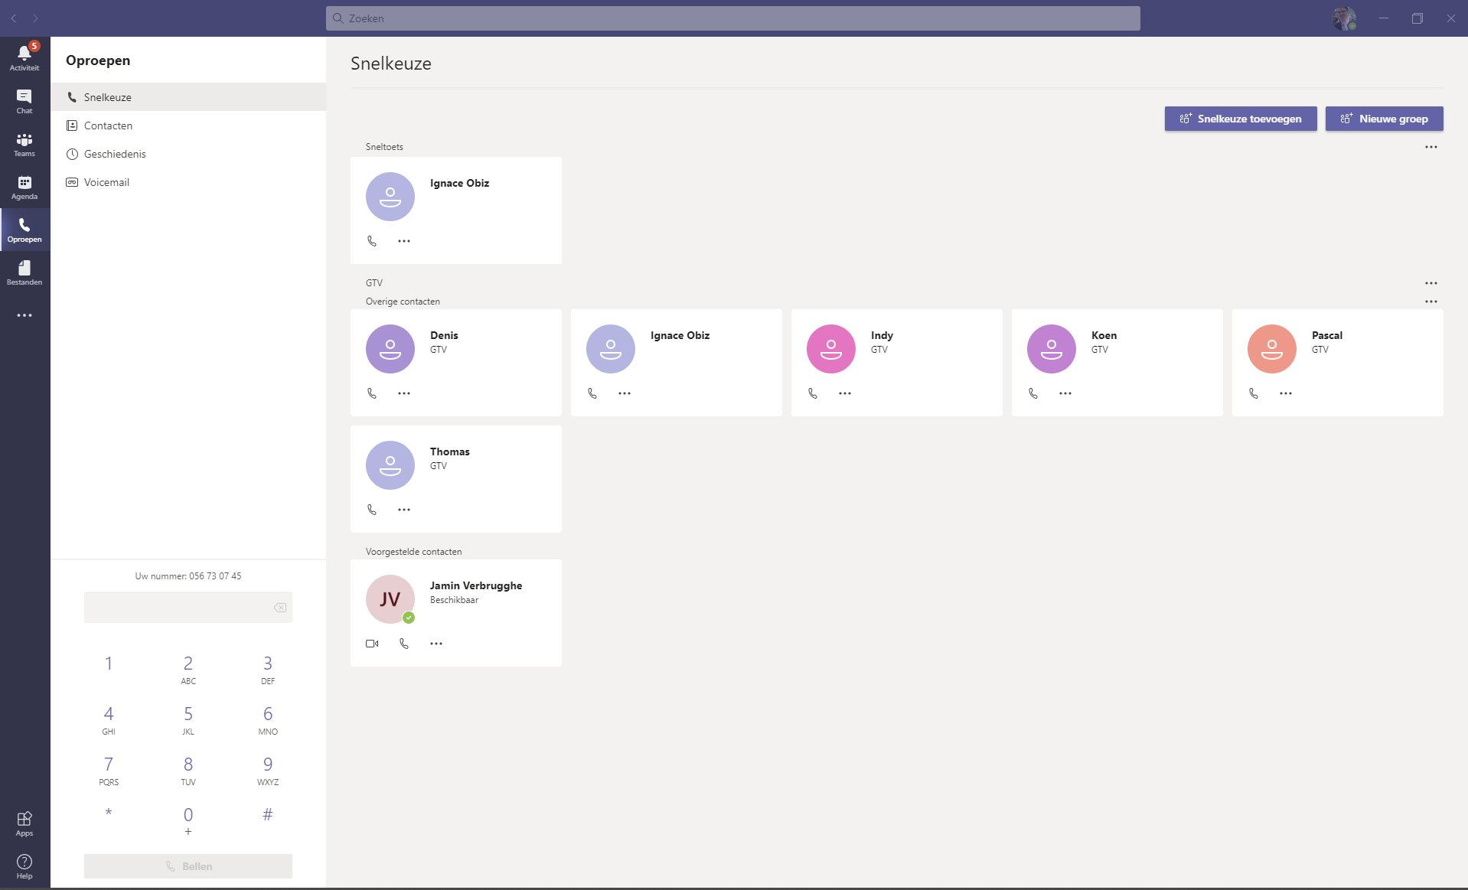Select Snelkeuze in the Oproepen menu

pyautogui.click(x=188, y=97)
